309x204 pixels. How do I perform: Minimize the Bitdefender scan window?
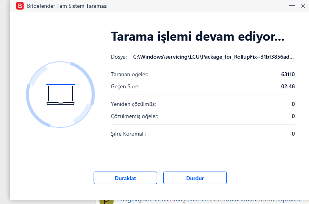292,6
